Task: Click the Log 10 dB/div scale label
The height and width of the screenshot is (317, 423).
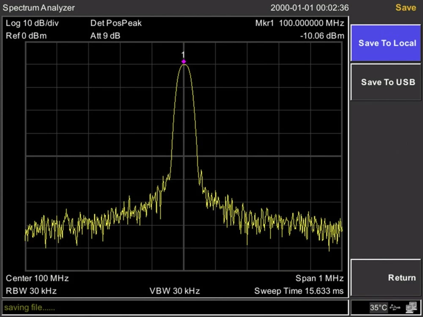Action: coord(32,23)
